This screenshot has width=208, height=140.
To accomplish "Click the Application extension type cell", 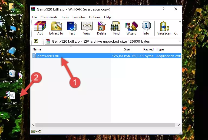I will tap(169, 56).
